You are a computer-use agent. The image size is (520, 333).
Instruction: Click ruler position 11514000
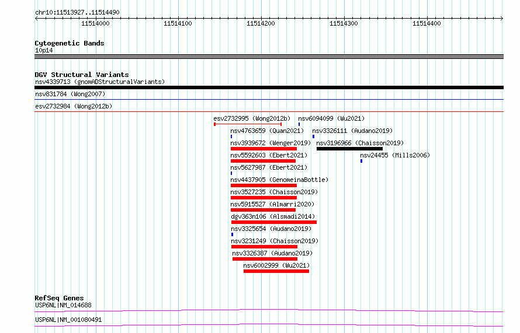pos(95,23)
